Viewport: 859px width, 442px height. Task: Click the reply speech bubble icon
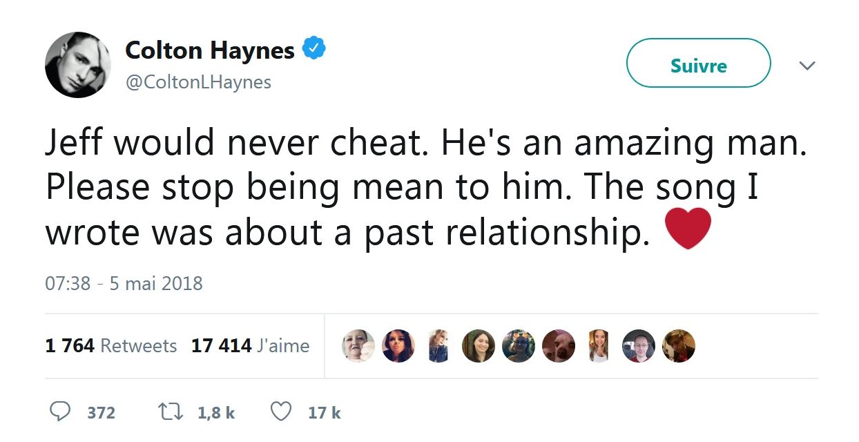[x=62, y=412]
